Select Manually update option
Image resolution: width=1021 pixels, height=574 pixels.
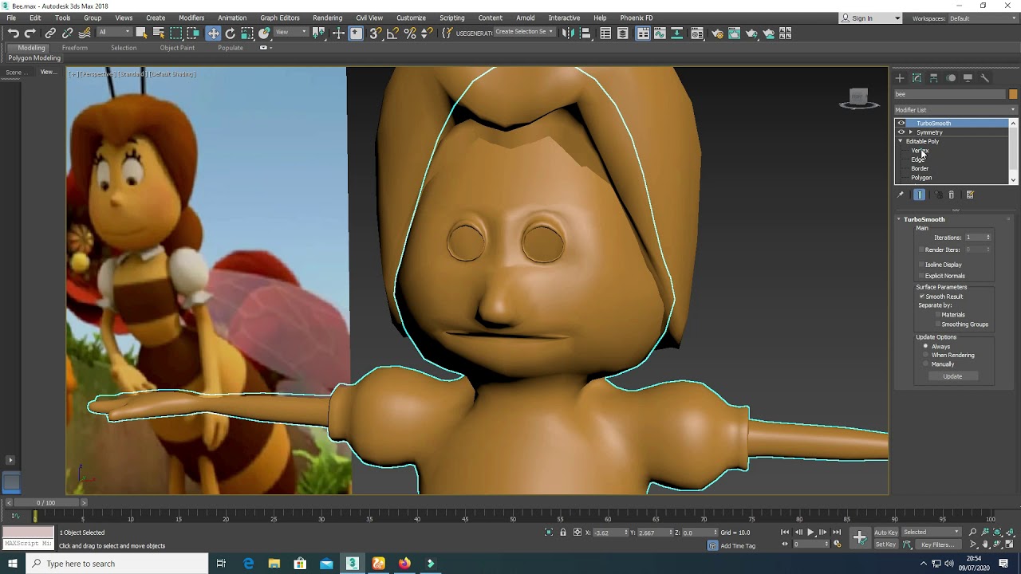(x=925, y=364)
